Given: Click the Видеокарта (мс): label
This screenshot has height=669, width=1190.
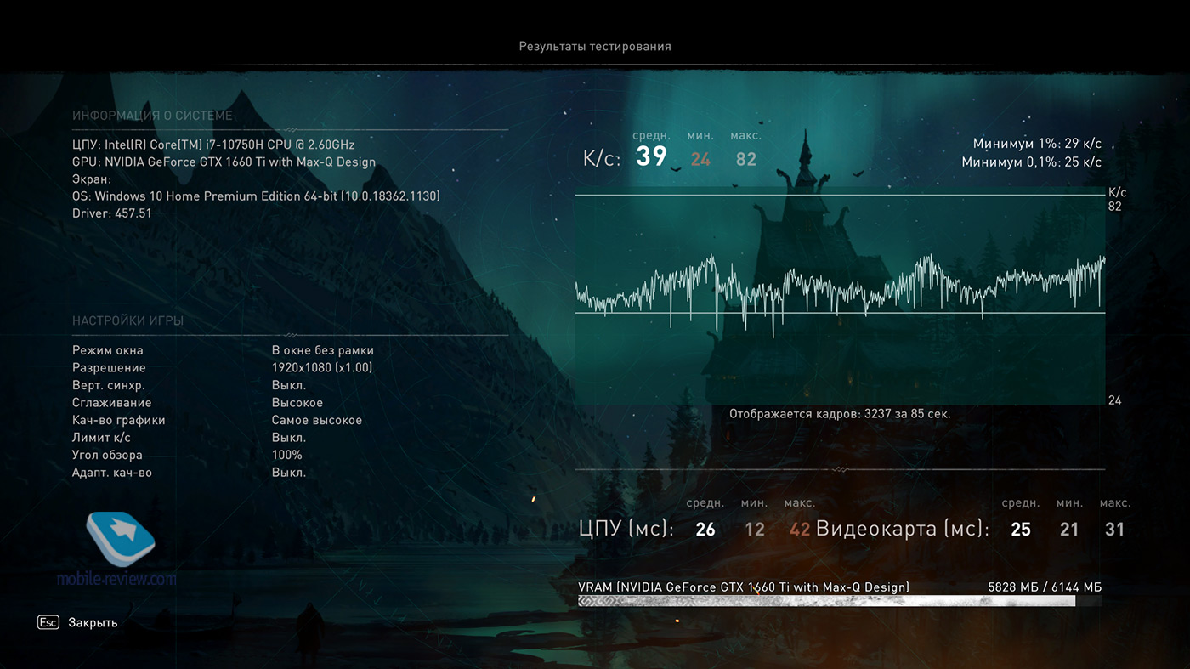Looking at the screenshot, I should pos(903,530).
